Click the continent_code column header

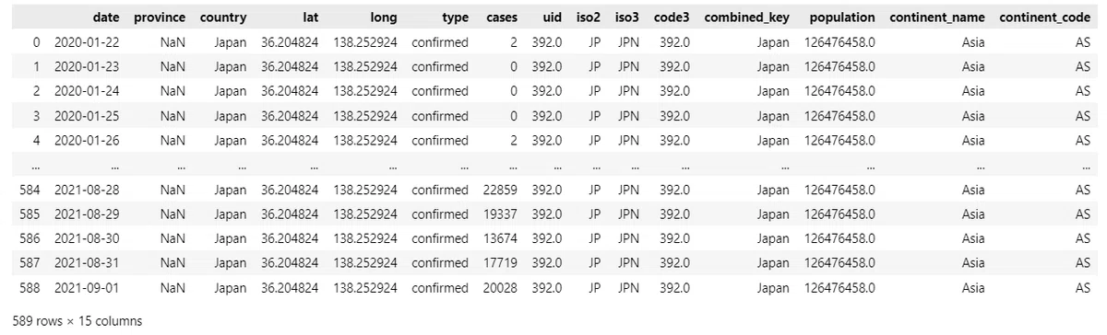tap(1045, 18)
